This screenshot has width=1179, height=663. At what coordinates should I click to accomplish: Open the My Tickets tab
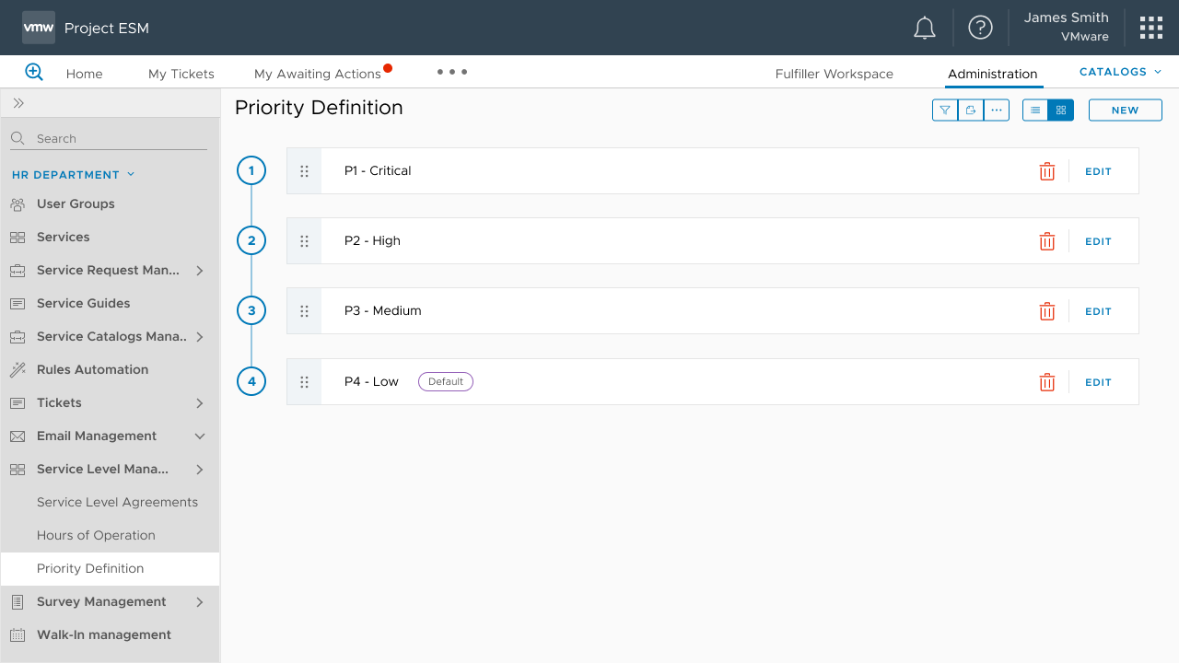tap(181, 73)
